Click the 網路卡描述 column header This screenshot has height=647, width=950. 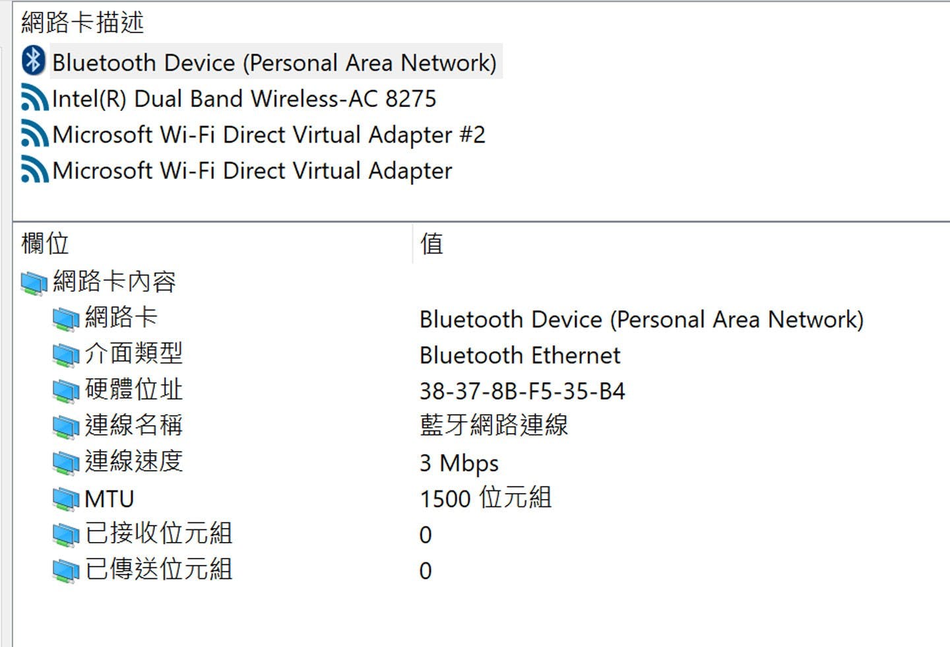pyautogui.click(x=82, y=22)
